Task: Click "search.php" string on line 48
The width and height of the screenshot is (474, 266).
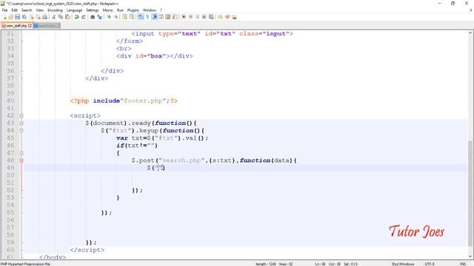Action: pos(181,160)
